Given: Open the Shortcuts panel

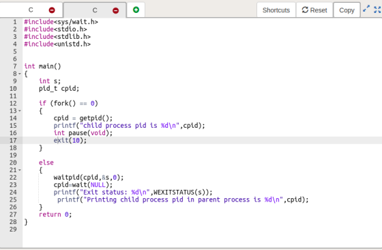Looking at the screenshot, I should (276, 10).
